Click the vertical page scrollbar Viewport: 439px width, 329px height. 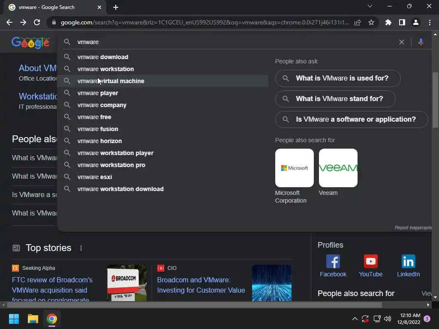pyautogui.click(x=435, y=99)
